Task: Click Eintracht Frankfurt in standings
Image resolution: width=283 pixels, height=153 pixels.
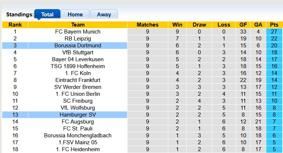Action: click(x=78, y=80)
